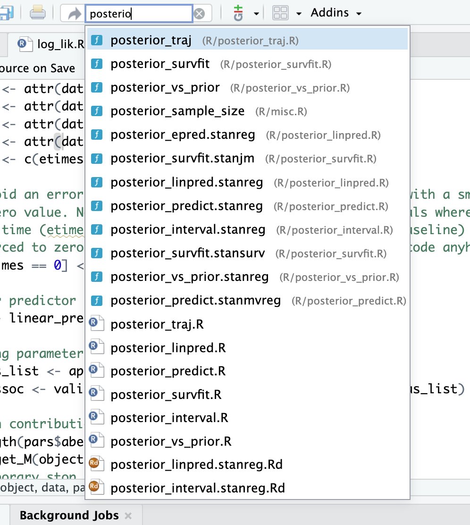
Task: Close the Background Jobs tab
Action: 128,516
